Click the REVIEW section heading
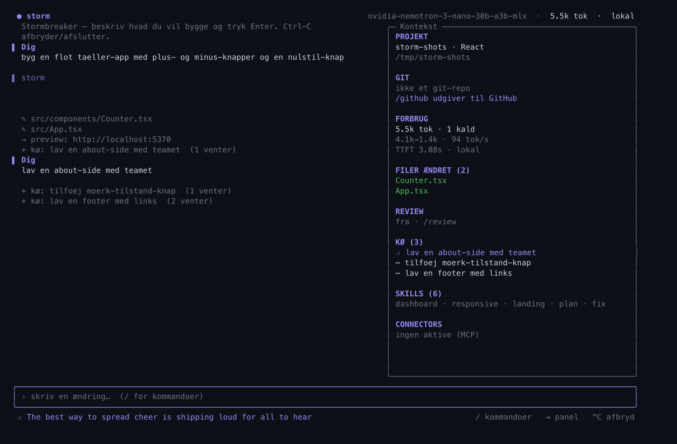The height and width of the screenshot is (444, 677). pos(409,211)
